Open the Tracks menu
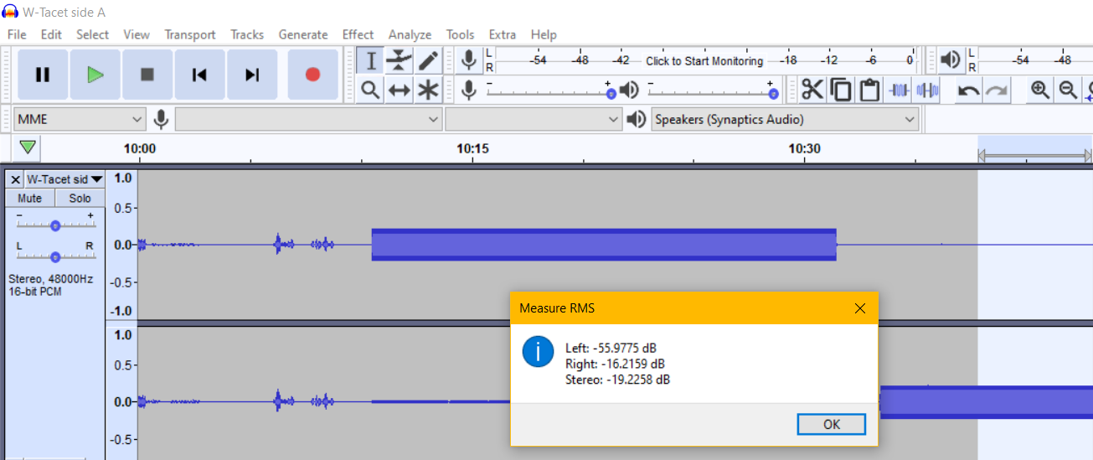Image resolution: width=1093 pixels, height=460 pixels. pos(247,34)
